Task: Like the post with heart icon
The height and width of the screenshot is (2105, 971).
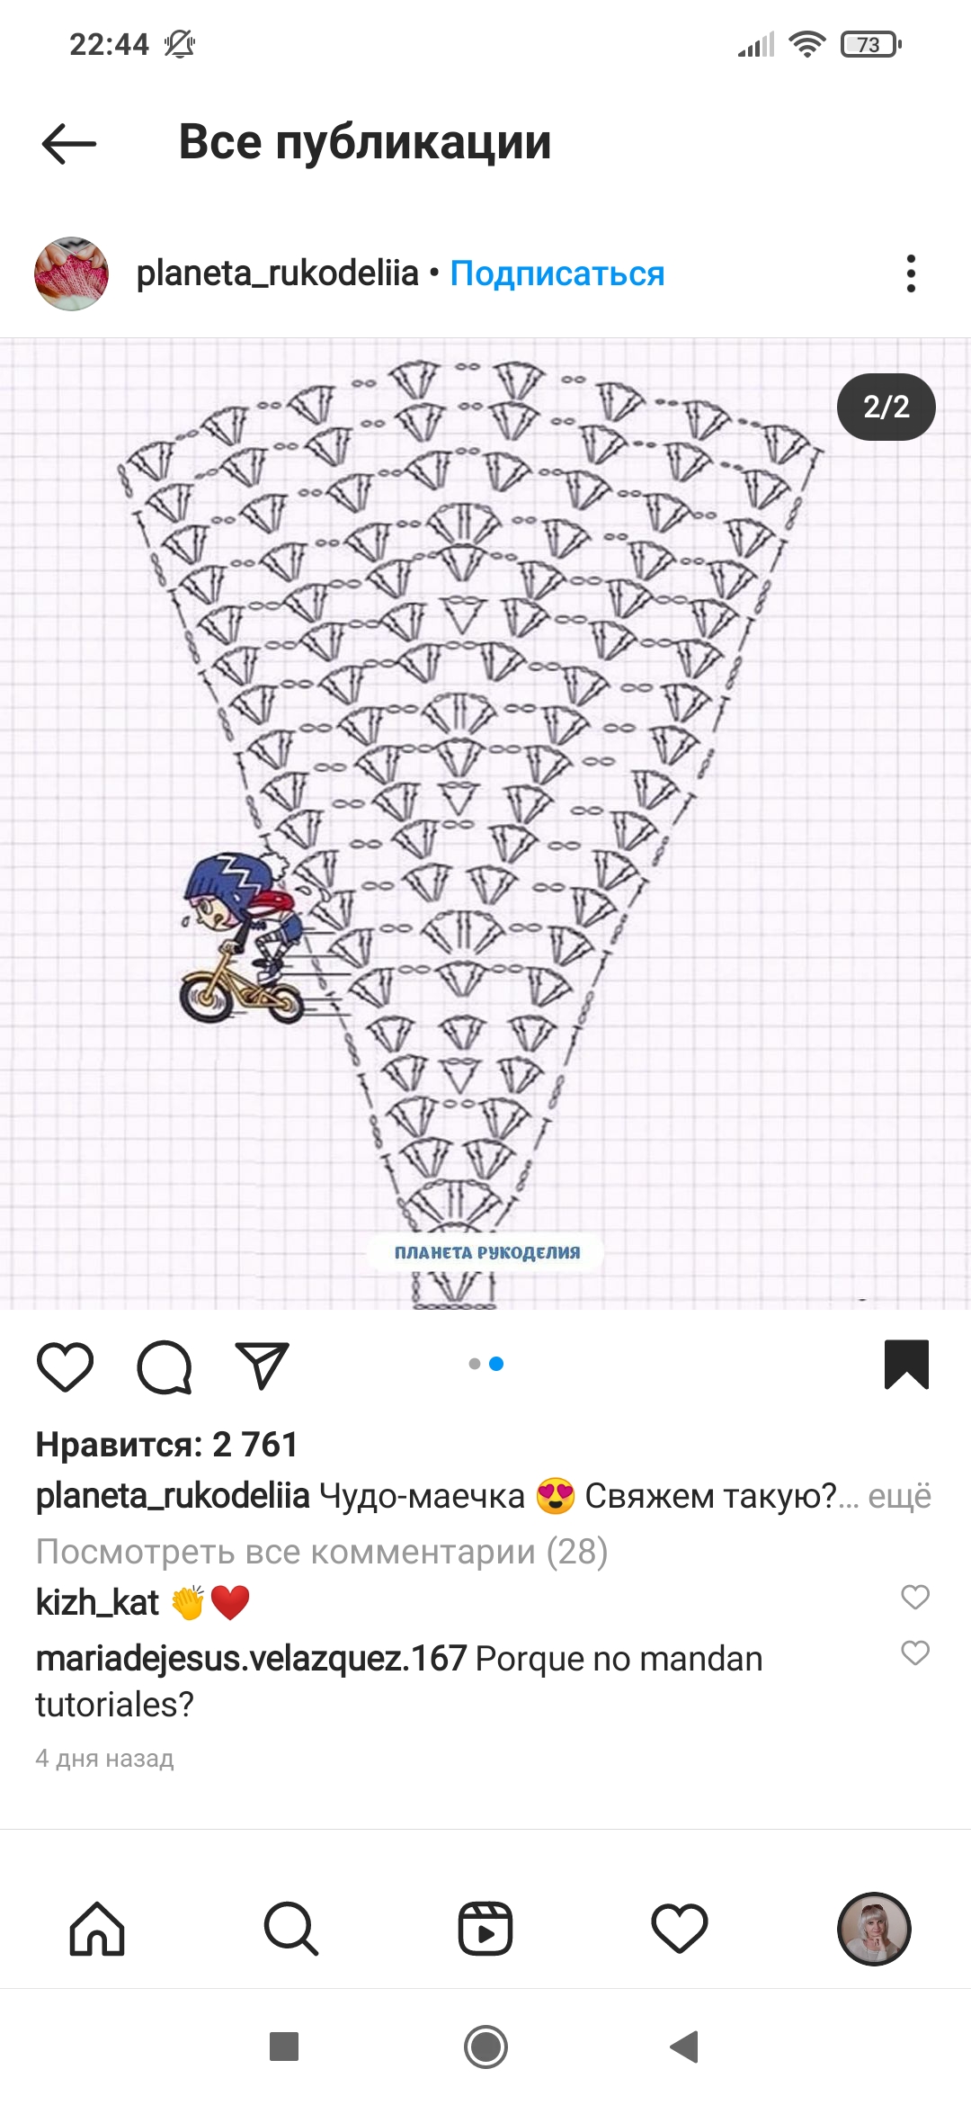Action: coord(65,1366)
